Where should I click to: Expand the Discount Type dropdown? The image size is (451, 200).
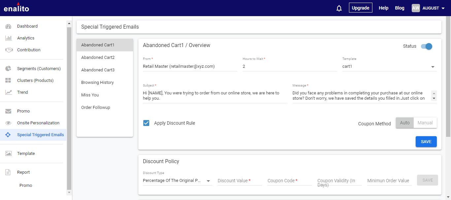point(177,181)
